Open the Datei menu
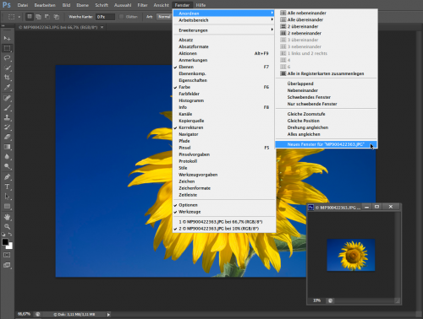This screenshot has height=319, width=423. click(23, 5)
